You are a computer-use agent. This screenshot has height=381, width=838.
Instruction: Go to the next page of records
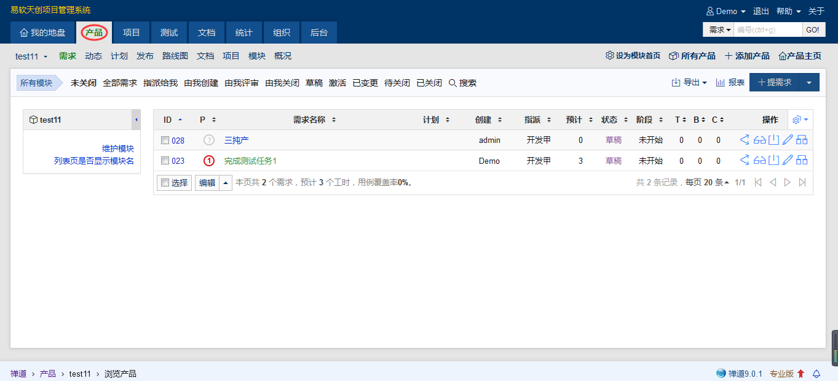pos(788,182)
